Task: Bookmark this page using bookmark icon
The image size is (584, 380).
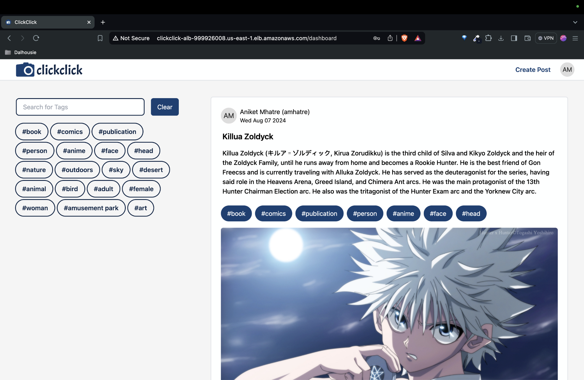Action: point(100,38)
